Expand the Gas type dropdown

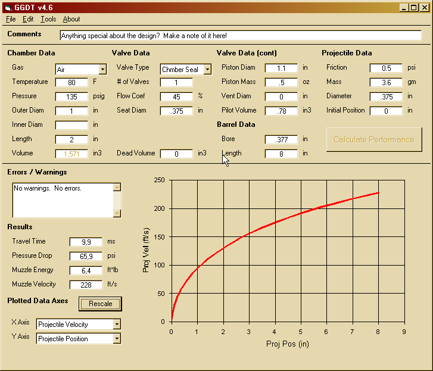coord(102,69)
